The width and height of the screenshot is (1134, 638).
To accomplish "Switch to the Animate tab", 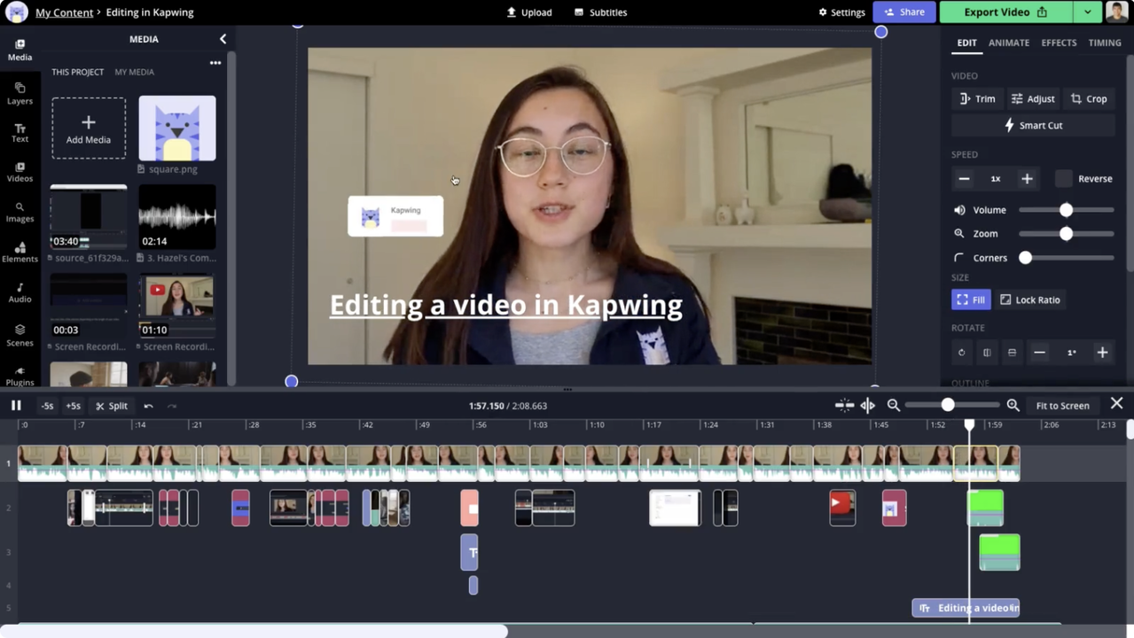I will click(1008, 43).
